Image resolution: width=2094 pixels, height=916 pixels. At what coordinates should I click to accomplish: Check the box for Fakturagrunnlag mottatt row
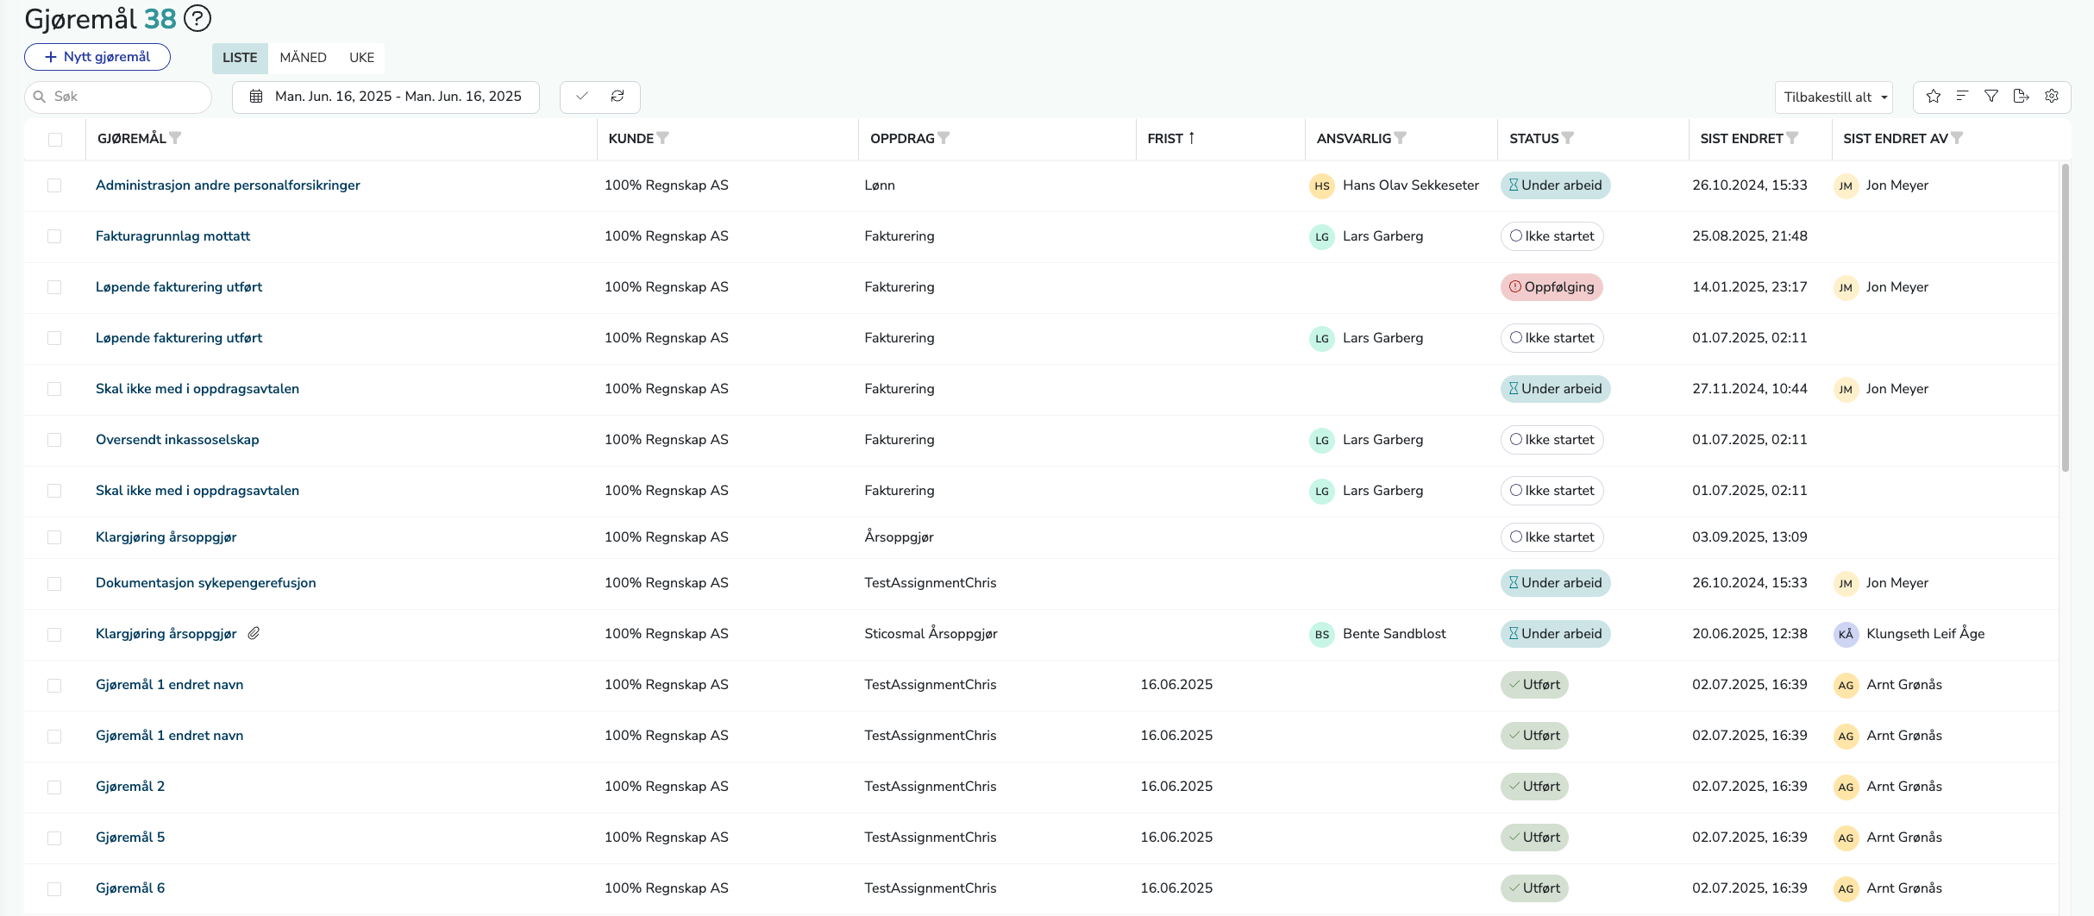click(x=54, y=236)
